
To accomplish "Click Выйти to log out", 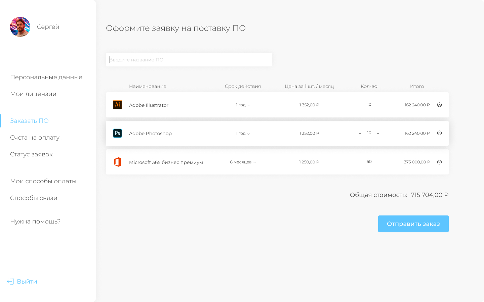I will (27, 282).
